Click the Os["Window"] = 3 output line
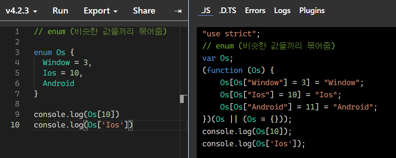 tap(292, 82)
